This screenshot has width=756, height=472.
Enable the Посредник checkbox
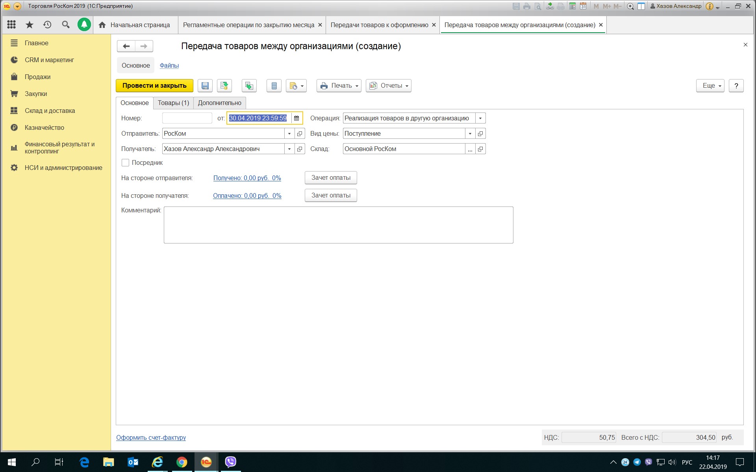pos(126,163)
